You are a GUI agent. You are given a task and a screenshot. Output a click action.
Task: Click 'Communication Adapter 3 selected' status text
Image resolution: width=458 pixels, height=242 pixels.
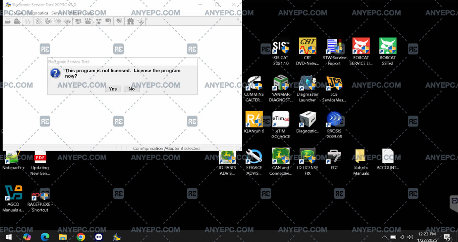166,148
